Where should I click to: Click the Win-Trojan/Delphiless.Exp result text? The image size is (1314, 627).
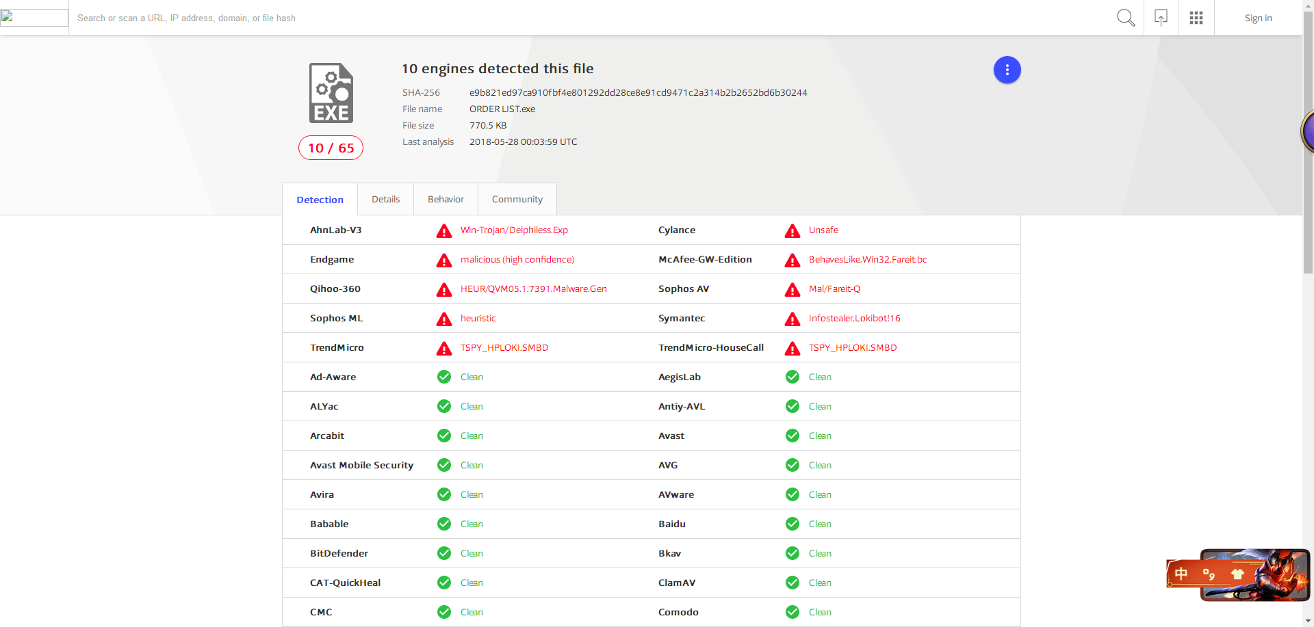coord(514,230)
